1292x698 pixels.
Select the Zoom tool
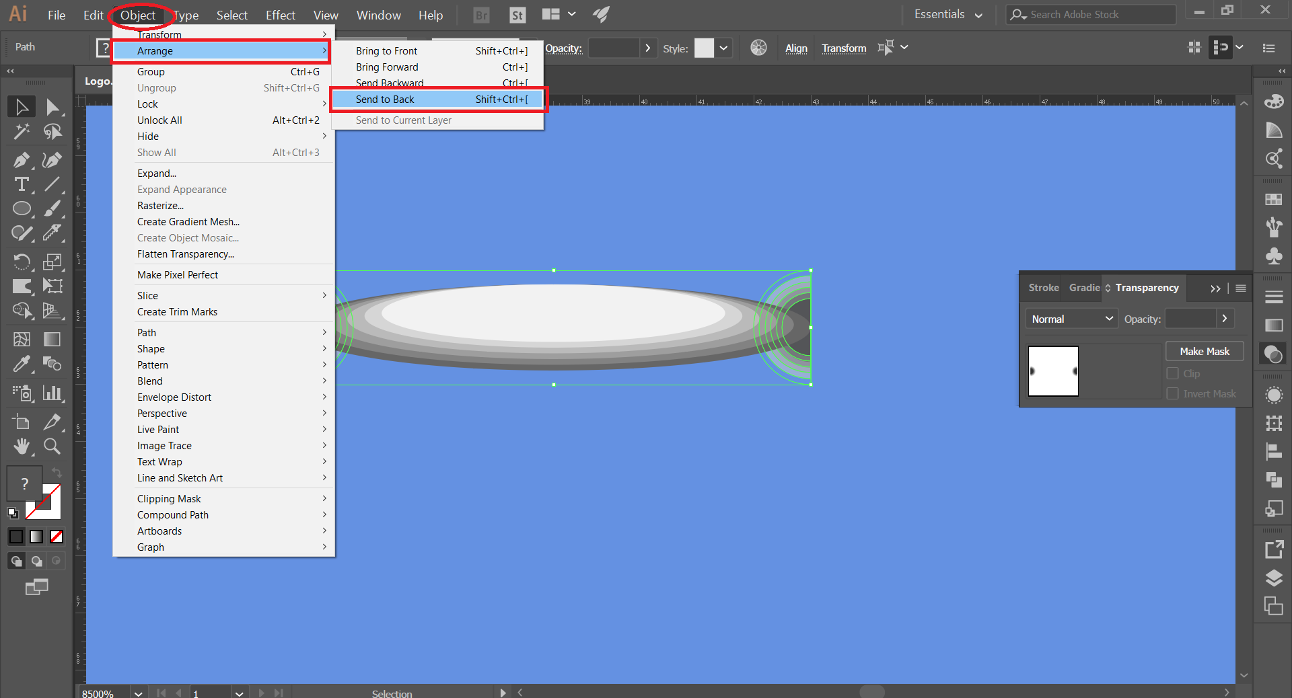point(52,446)
